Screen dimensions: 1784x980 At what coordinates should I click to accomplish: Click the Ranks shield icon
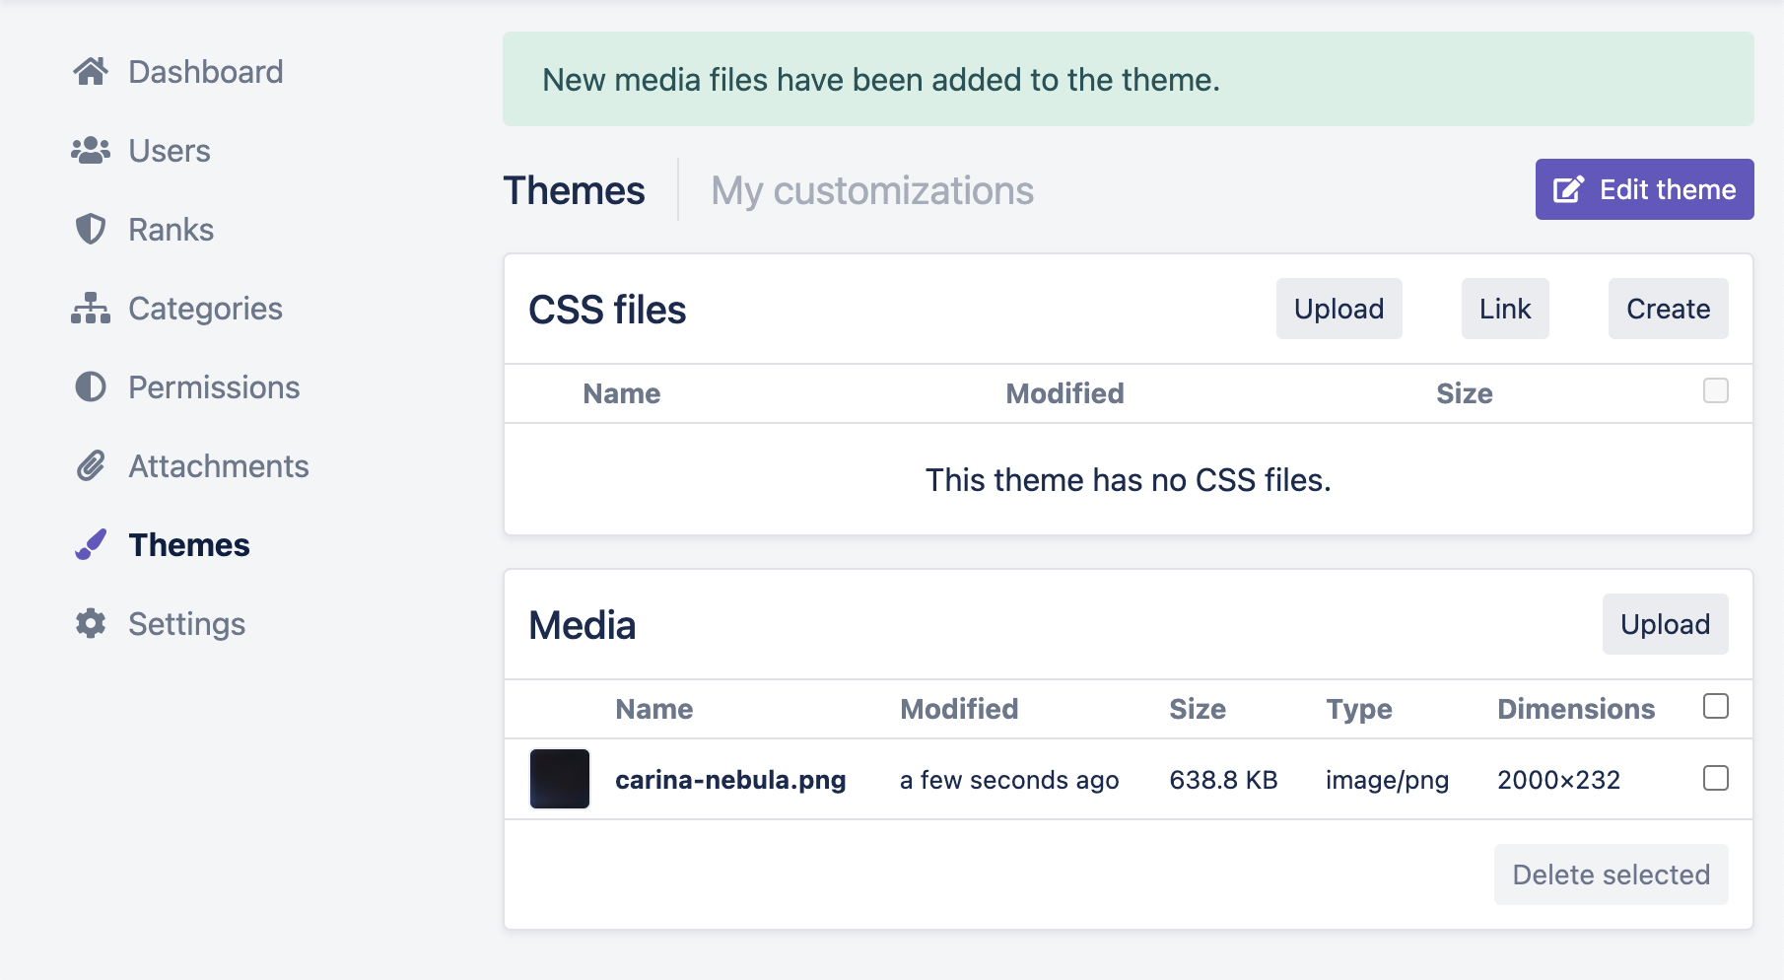click(91, 230)
